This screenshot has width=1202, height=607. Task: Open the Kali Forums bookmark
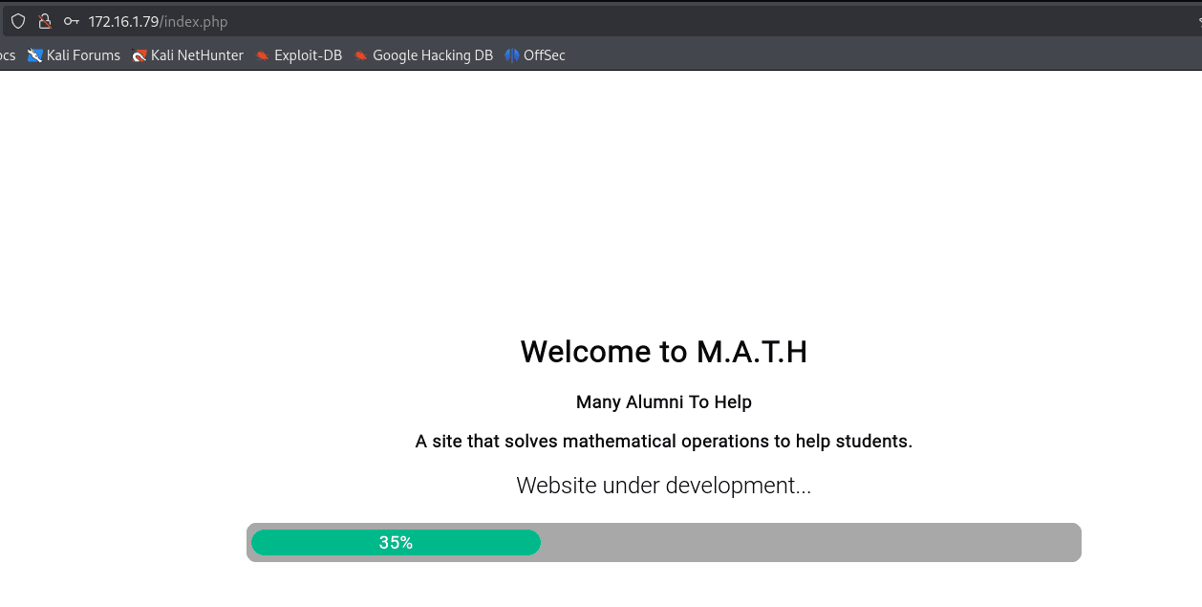pos(74,55)
